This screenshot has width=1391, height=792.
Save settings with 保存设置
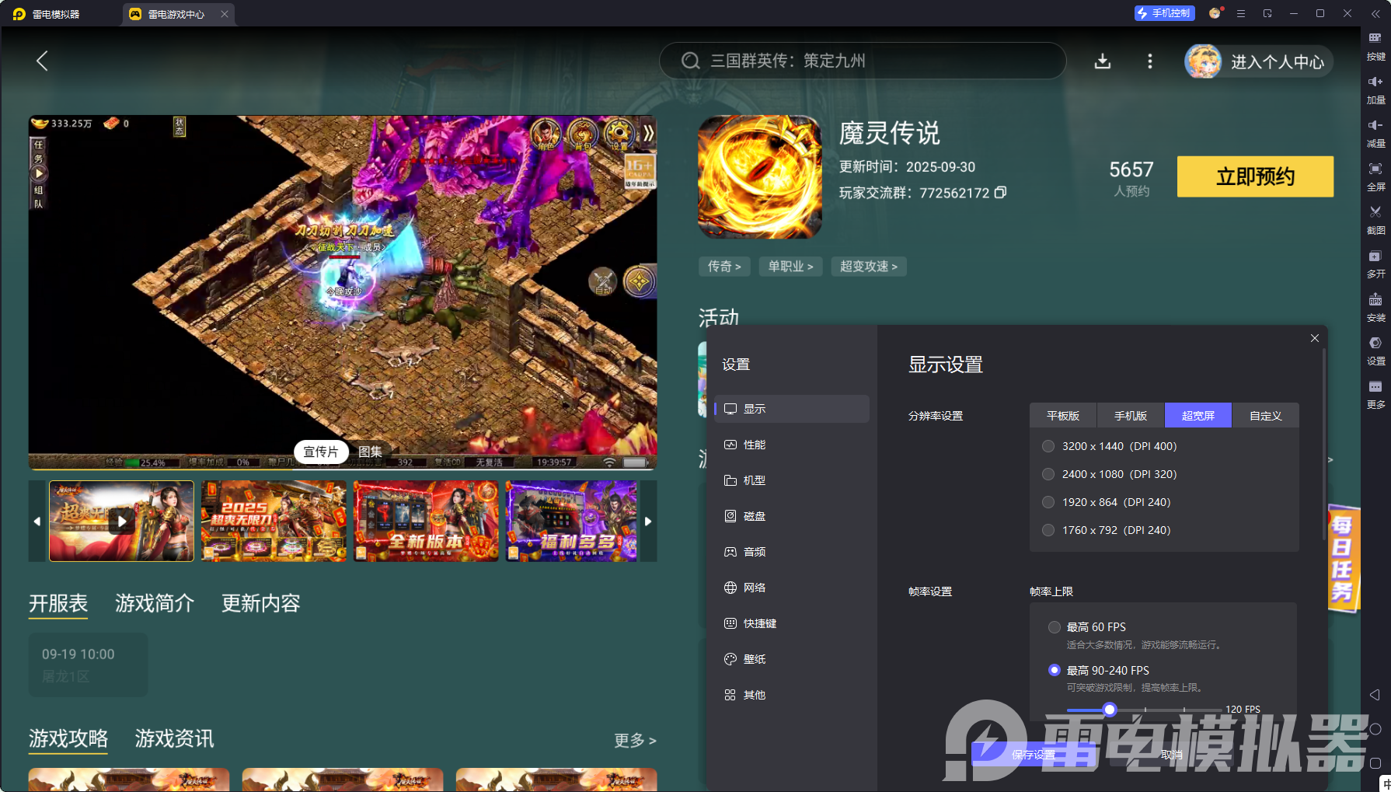coord(1031,754)
